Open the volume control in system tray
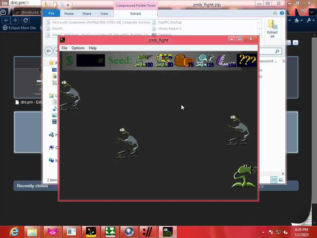 (286, 232)
